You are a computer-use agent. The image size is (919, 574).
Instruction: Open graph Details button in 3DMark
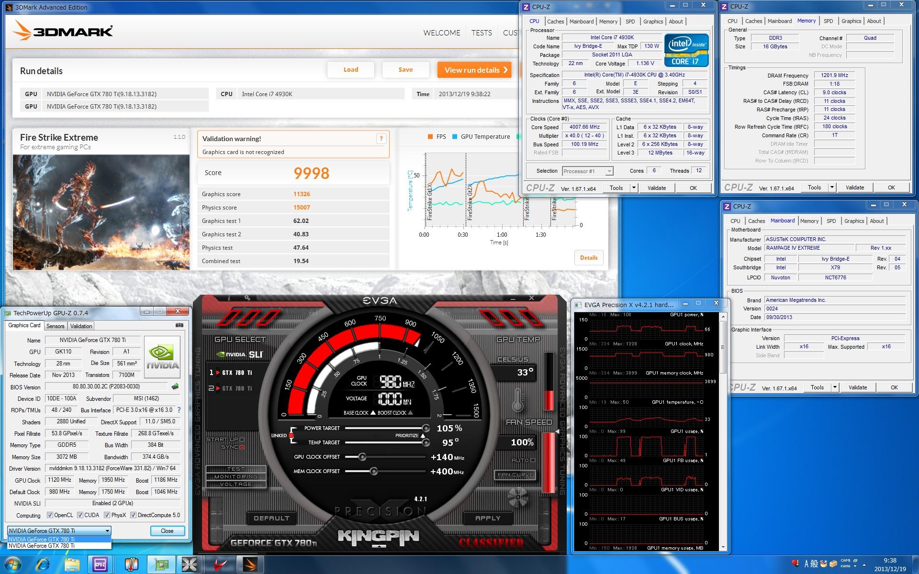tap(589, 257)
